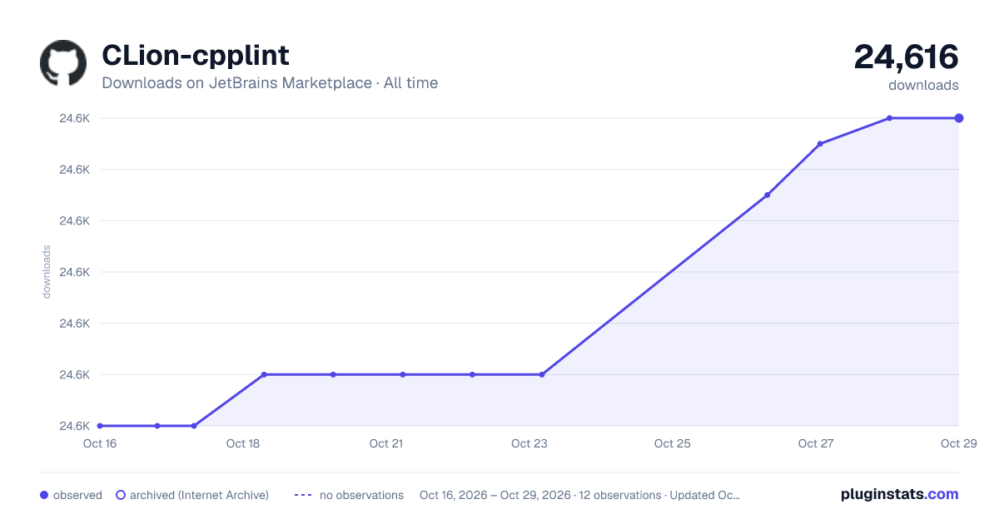Click the Oct 16 axis label
The height and width of the screenshot is (524, 999).
pos(99,443)
